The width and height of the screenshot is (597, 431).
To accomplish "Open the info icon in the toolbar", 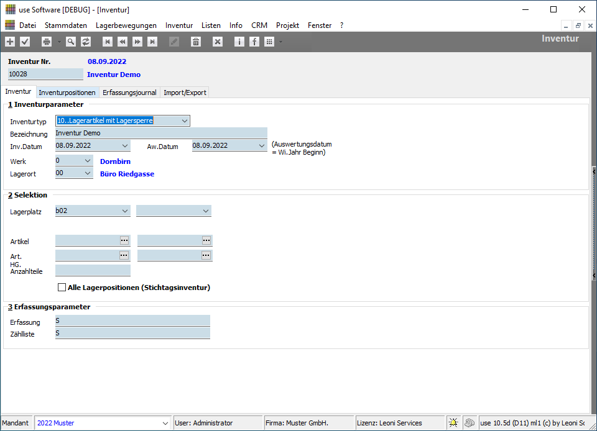I will pyautogui.click(x=239, y=42).
